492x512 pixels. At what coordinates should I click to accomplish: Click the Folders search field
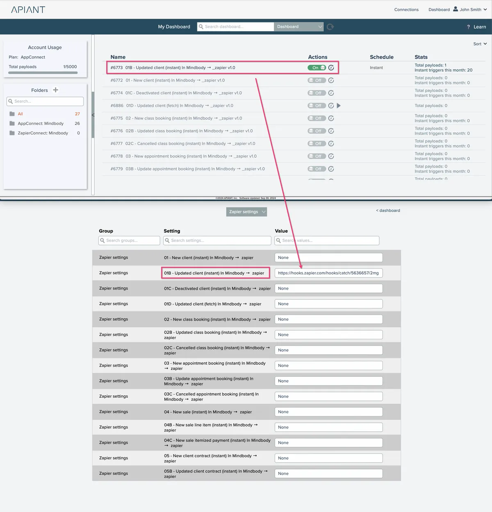[x=45, y=101]
